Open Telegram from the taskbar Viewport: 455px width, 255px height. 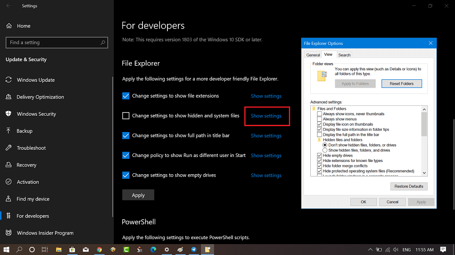point(194,250)
